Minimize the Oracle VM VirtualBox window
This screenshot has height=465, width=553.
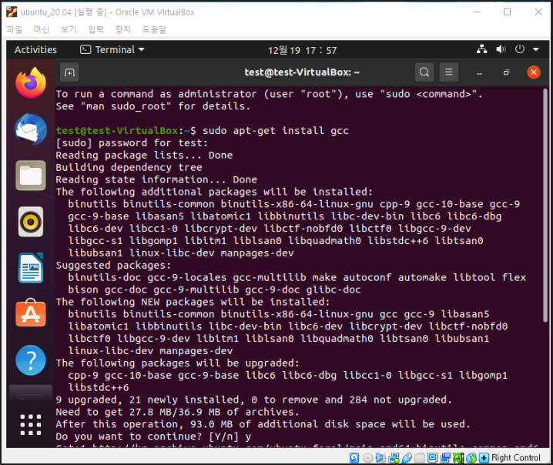[477, 12]
